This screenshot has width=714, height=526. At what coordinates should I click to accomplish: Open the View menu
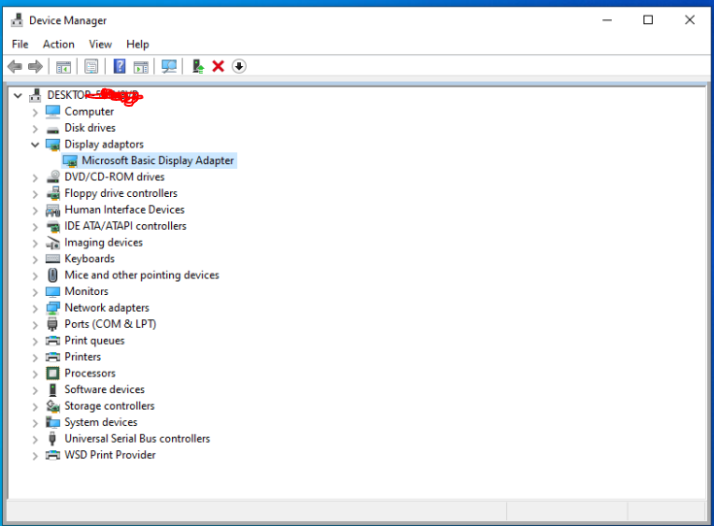(x=100, y=44)
